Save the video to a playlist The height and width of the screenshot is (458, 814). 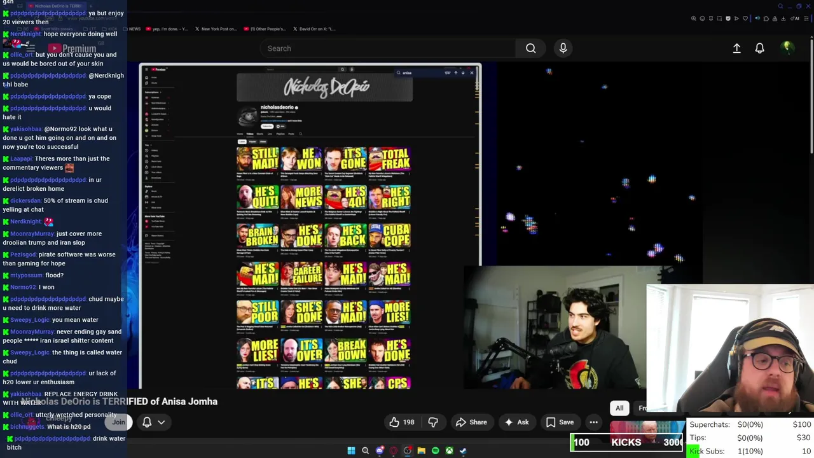click(x=560, y=422)
